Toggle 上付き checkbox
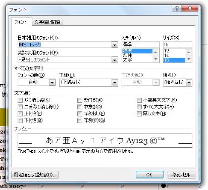The height and width of the screenshot is (190, 208). [20, 114]
